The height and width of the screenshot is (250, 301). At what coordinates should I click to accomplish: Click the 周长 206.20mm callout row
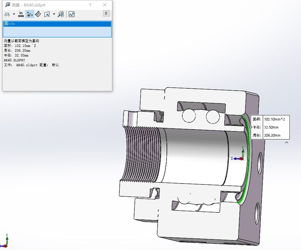pos(270,135)
